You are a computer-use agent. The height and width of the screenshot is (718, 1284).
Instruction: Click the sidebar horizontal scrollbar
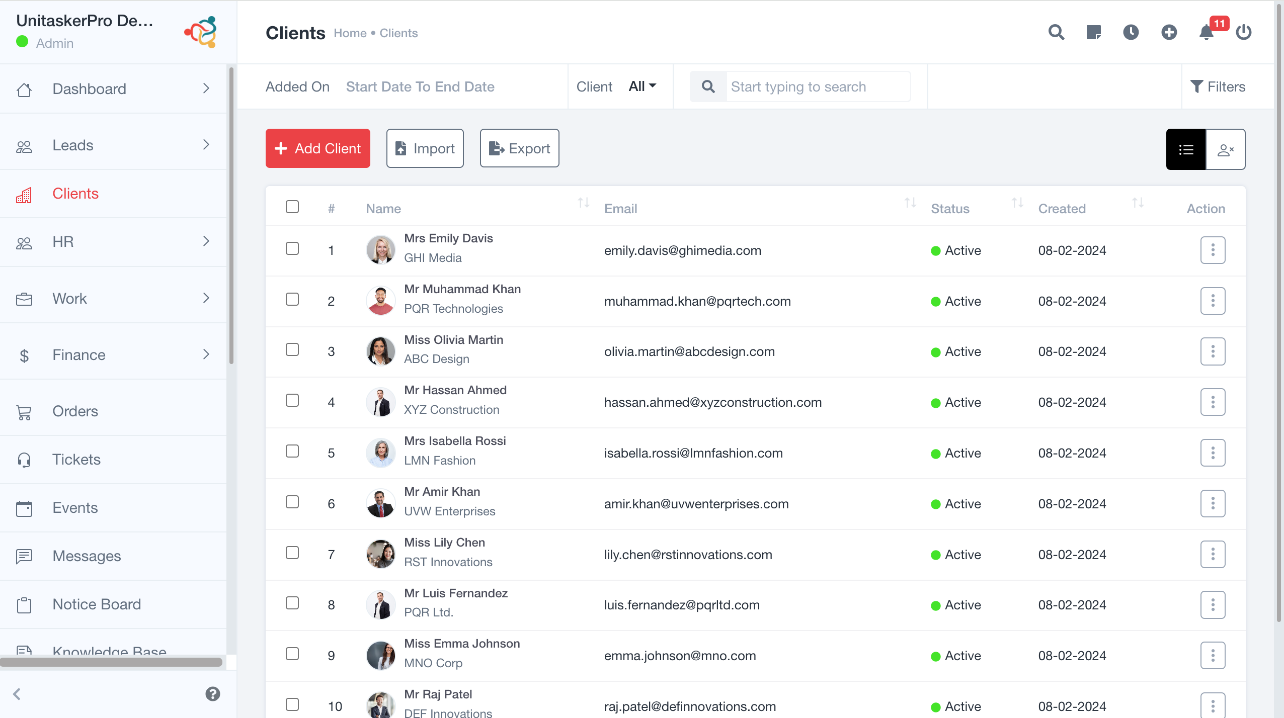coord(111,662)
